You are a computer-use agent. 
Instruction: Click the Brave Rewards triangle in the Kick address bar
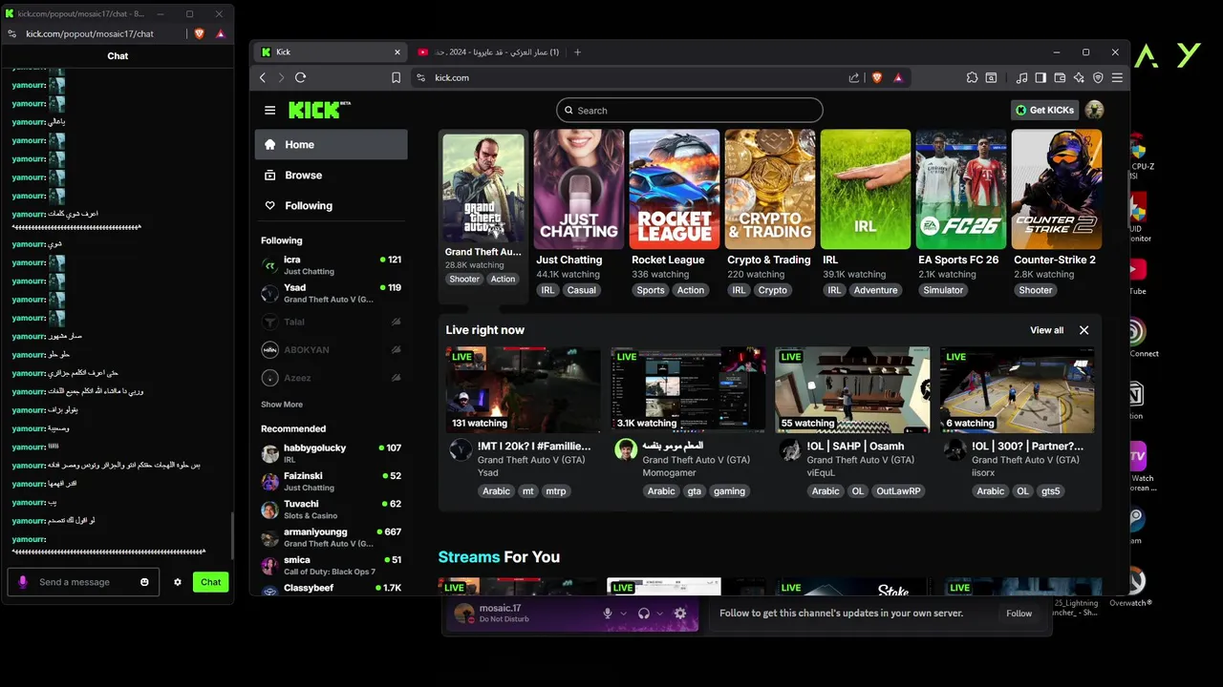tap(898, 77)
